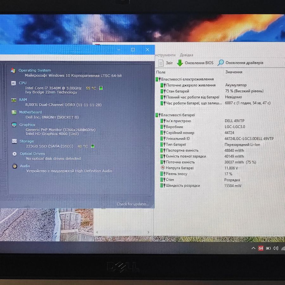
Task: Click the 48840 mWh value
Action: (x=234, y=150)
